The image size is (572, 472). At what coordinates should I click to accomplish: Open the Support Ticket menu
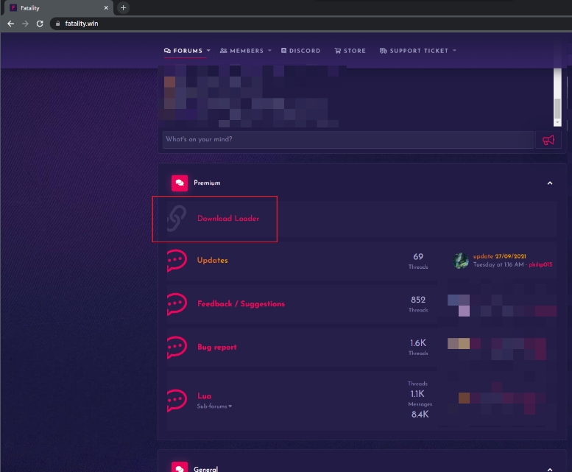[x=417, y=51]
